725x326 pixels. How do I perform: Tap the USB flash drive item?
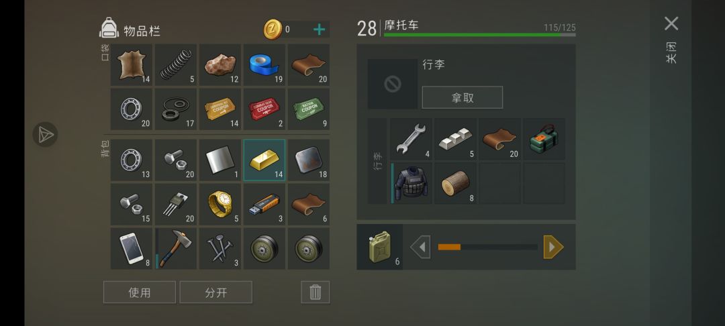pos(264,204)
